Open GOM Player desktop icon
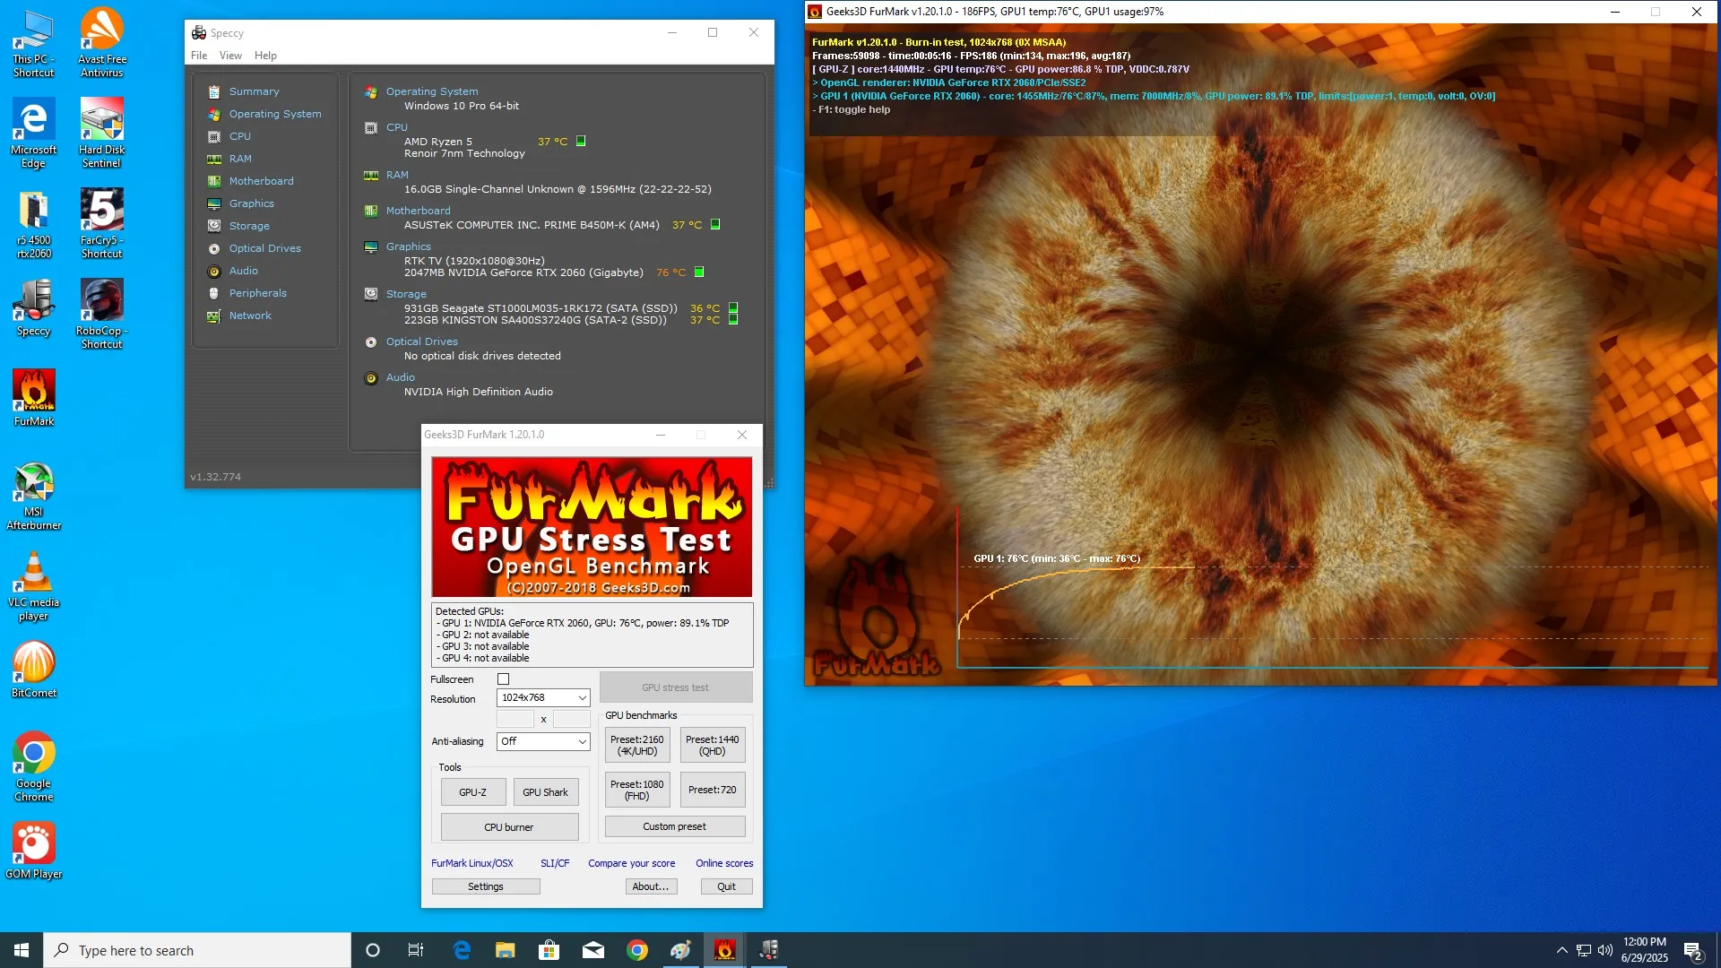The height and width of the screenshot is (968, 1721). click(x=34, y=851)
